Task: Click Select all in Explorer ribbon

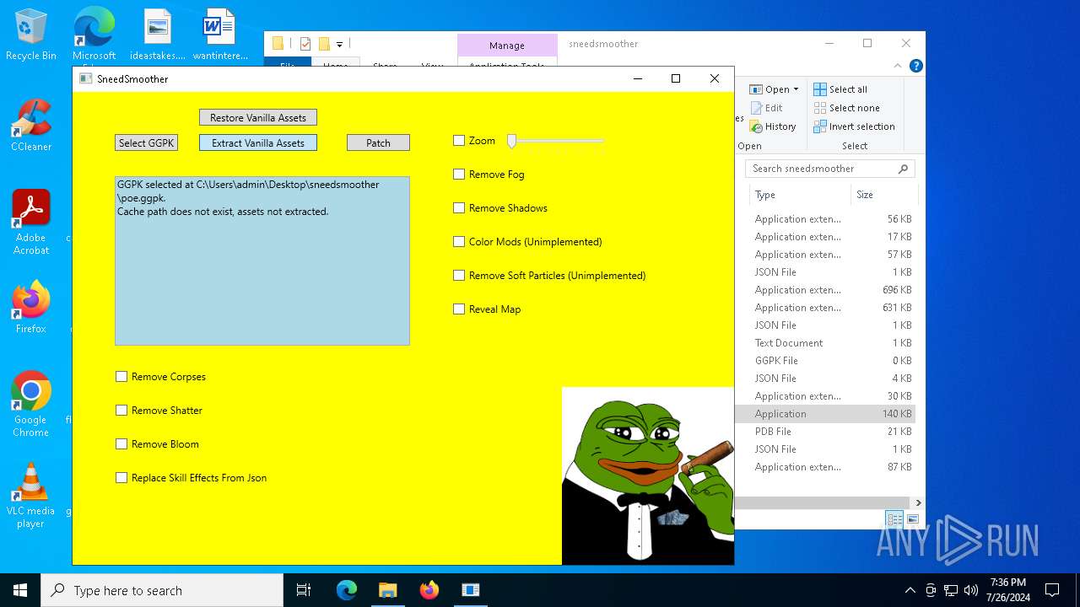Action: [x=840, y=89]
